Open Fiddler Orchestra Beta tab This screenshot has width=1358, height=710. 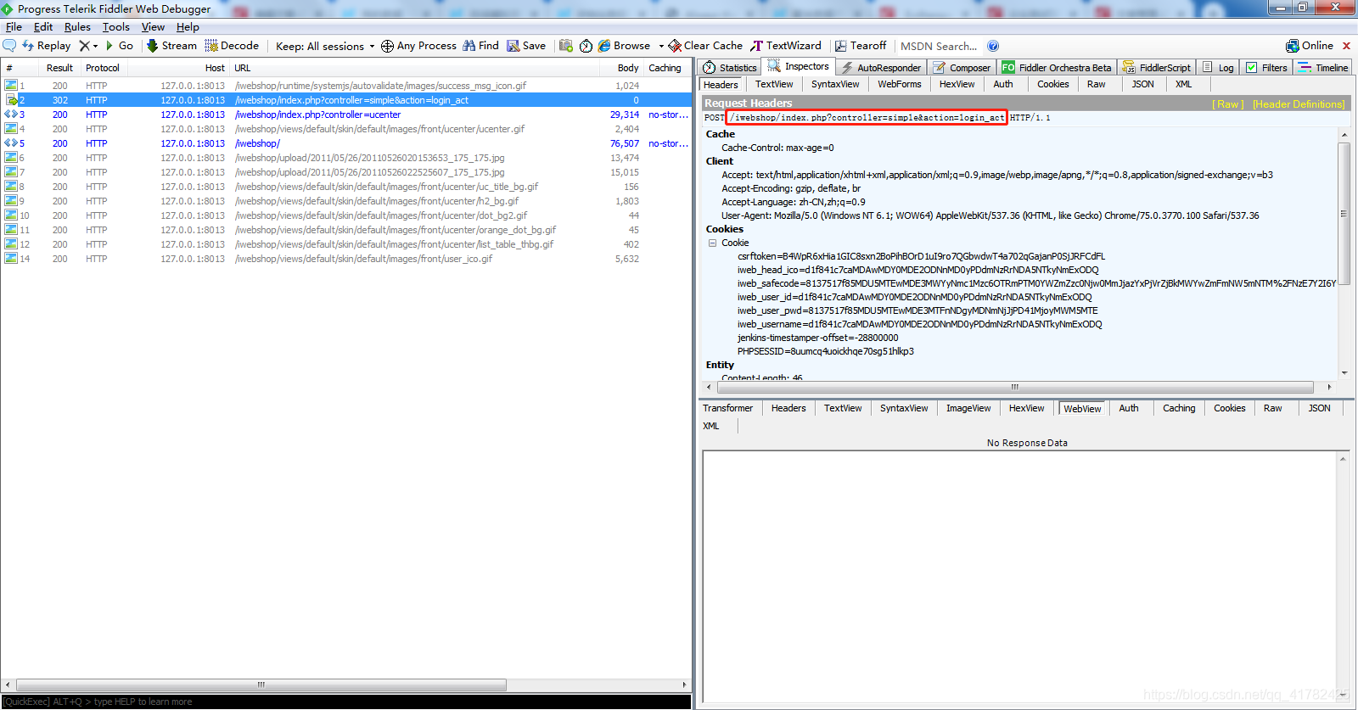[1057, 68]
